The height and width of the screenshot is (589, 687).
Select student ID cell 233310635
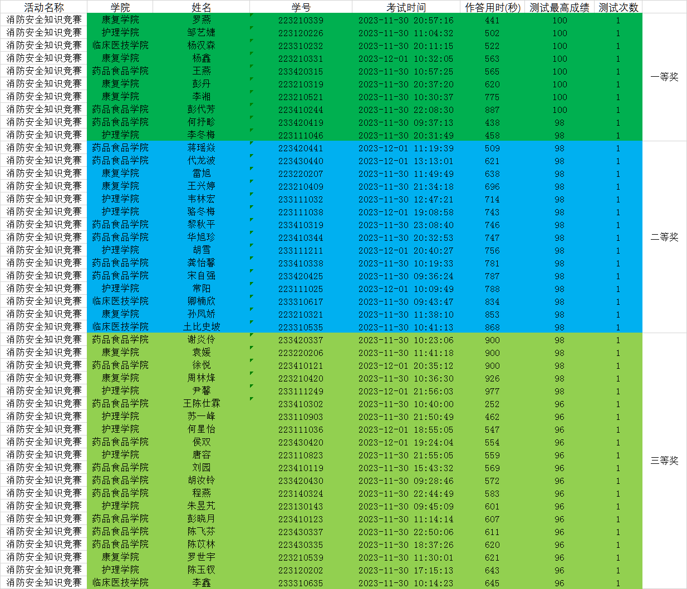[x=301, y=583]
